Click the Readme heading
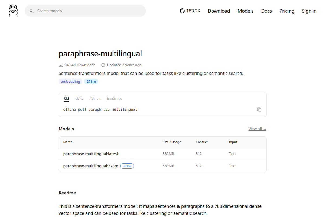The width and height of the screenshot is (325, 217). pyautogui.click(x=67, y=193)
